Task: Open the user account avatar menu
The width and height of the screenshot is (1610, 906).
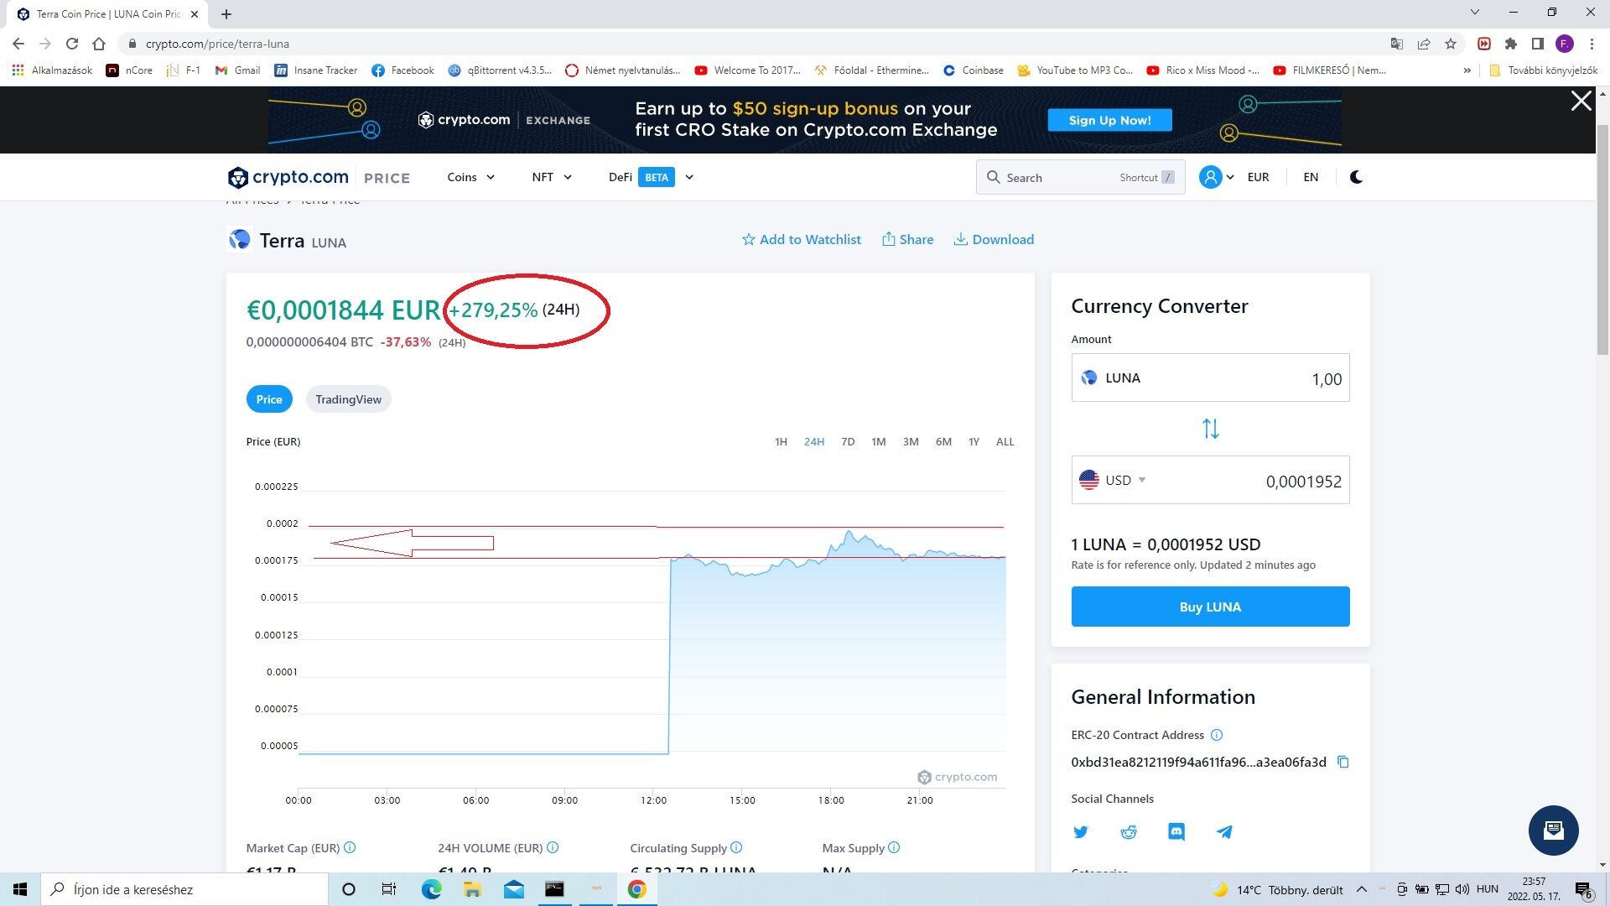Action: click(x=1210, y=177)
